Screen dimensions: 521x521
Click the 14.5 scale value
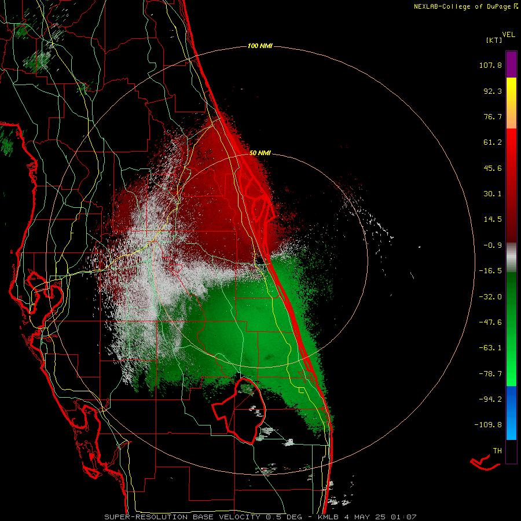[493, 219]
